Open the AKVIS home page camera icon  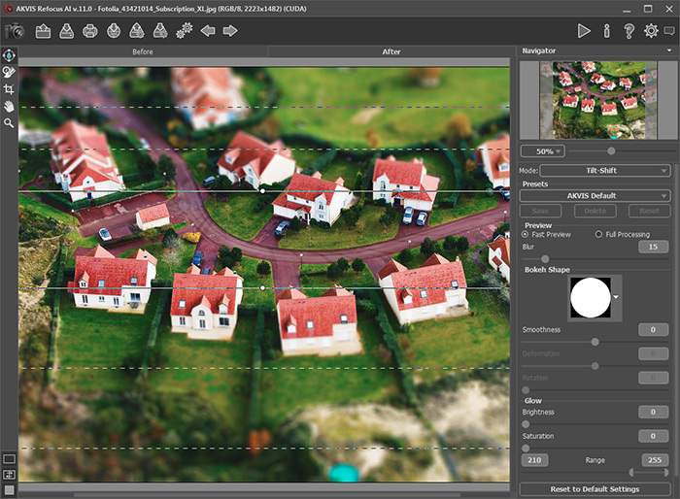(15, 31)
